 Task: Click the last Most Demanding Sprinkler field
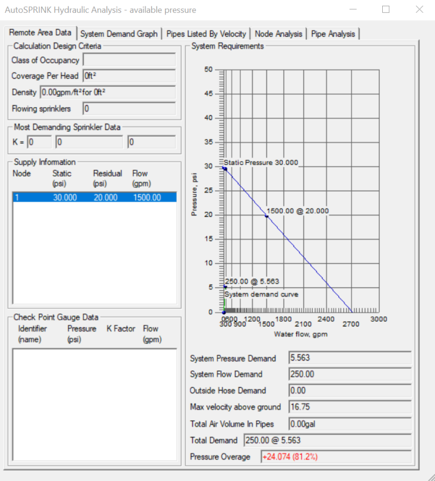151,142
